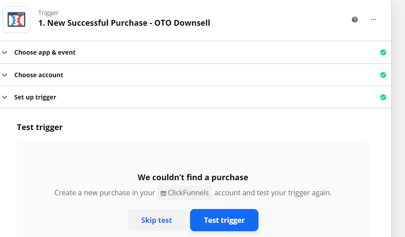Click green checkmark beside Set up trigger
The image size is (405, 237).
(x=383, y=97)
